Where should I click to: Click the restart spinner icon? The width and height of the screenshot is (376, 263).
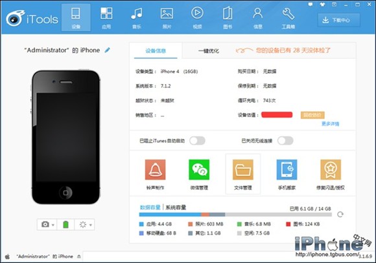point(83,224)
